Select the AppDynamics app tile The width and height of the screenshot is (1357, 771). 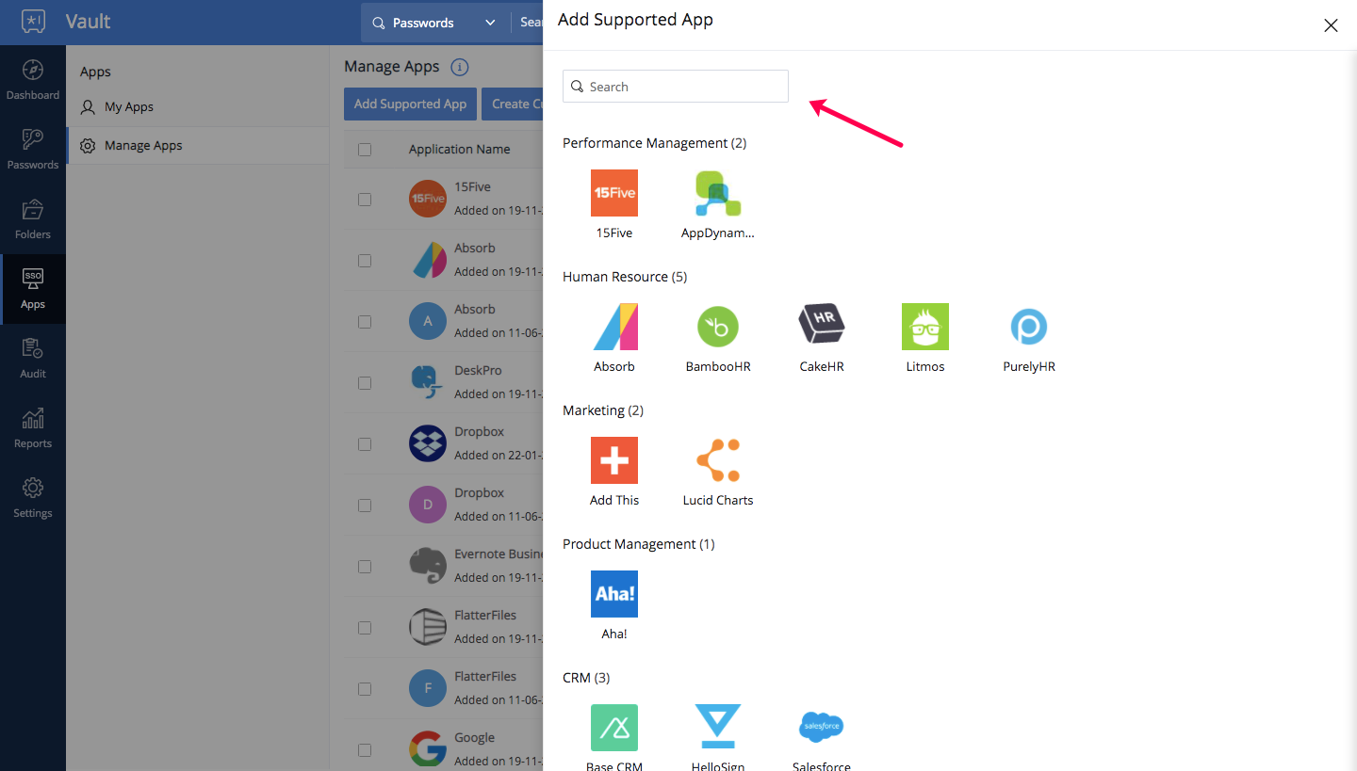tap(718, 193)
